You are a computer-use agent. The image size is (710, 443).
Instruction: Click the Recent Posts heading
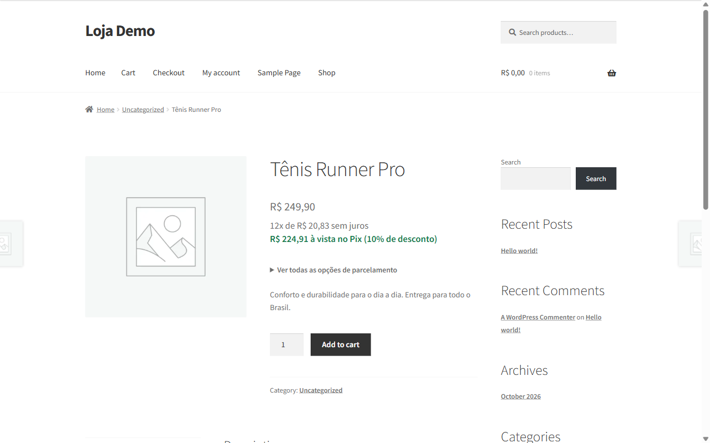point(536,224)
